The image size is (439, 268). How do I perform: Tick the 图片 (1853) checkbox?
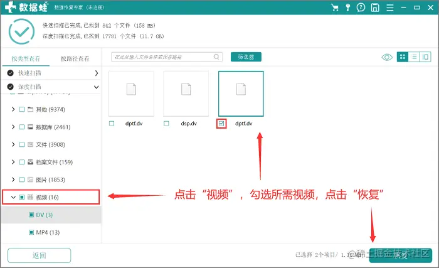(22, 180)
